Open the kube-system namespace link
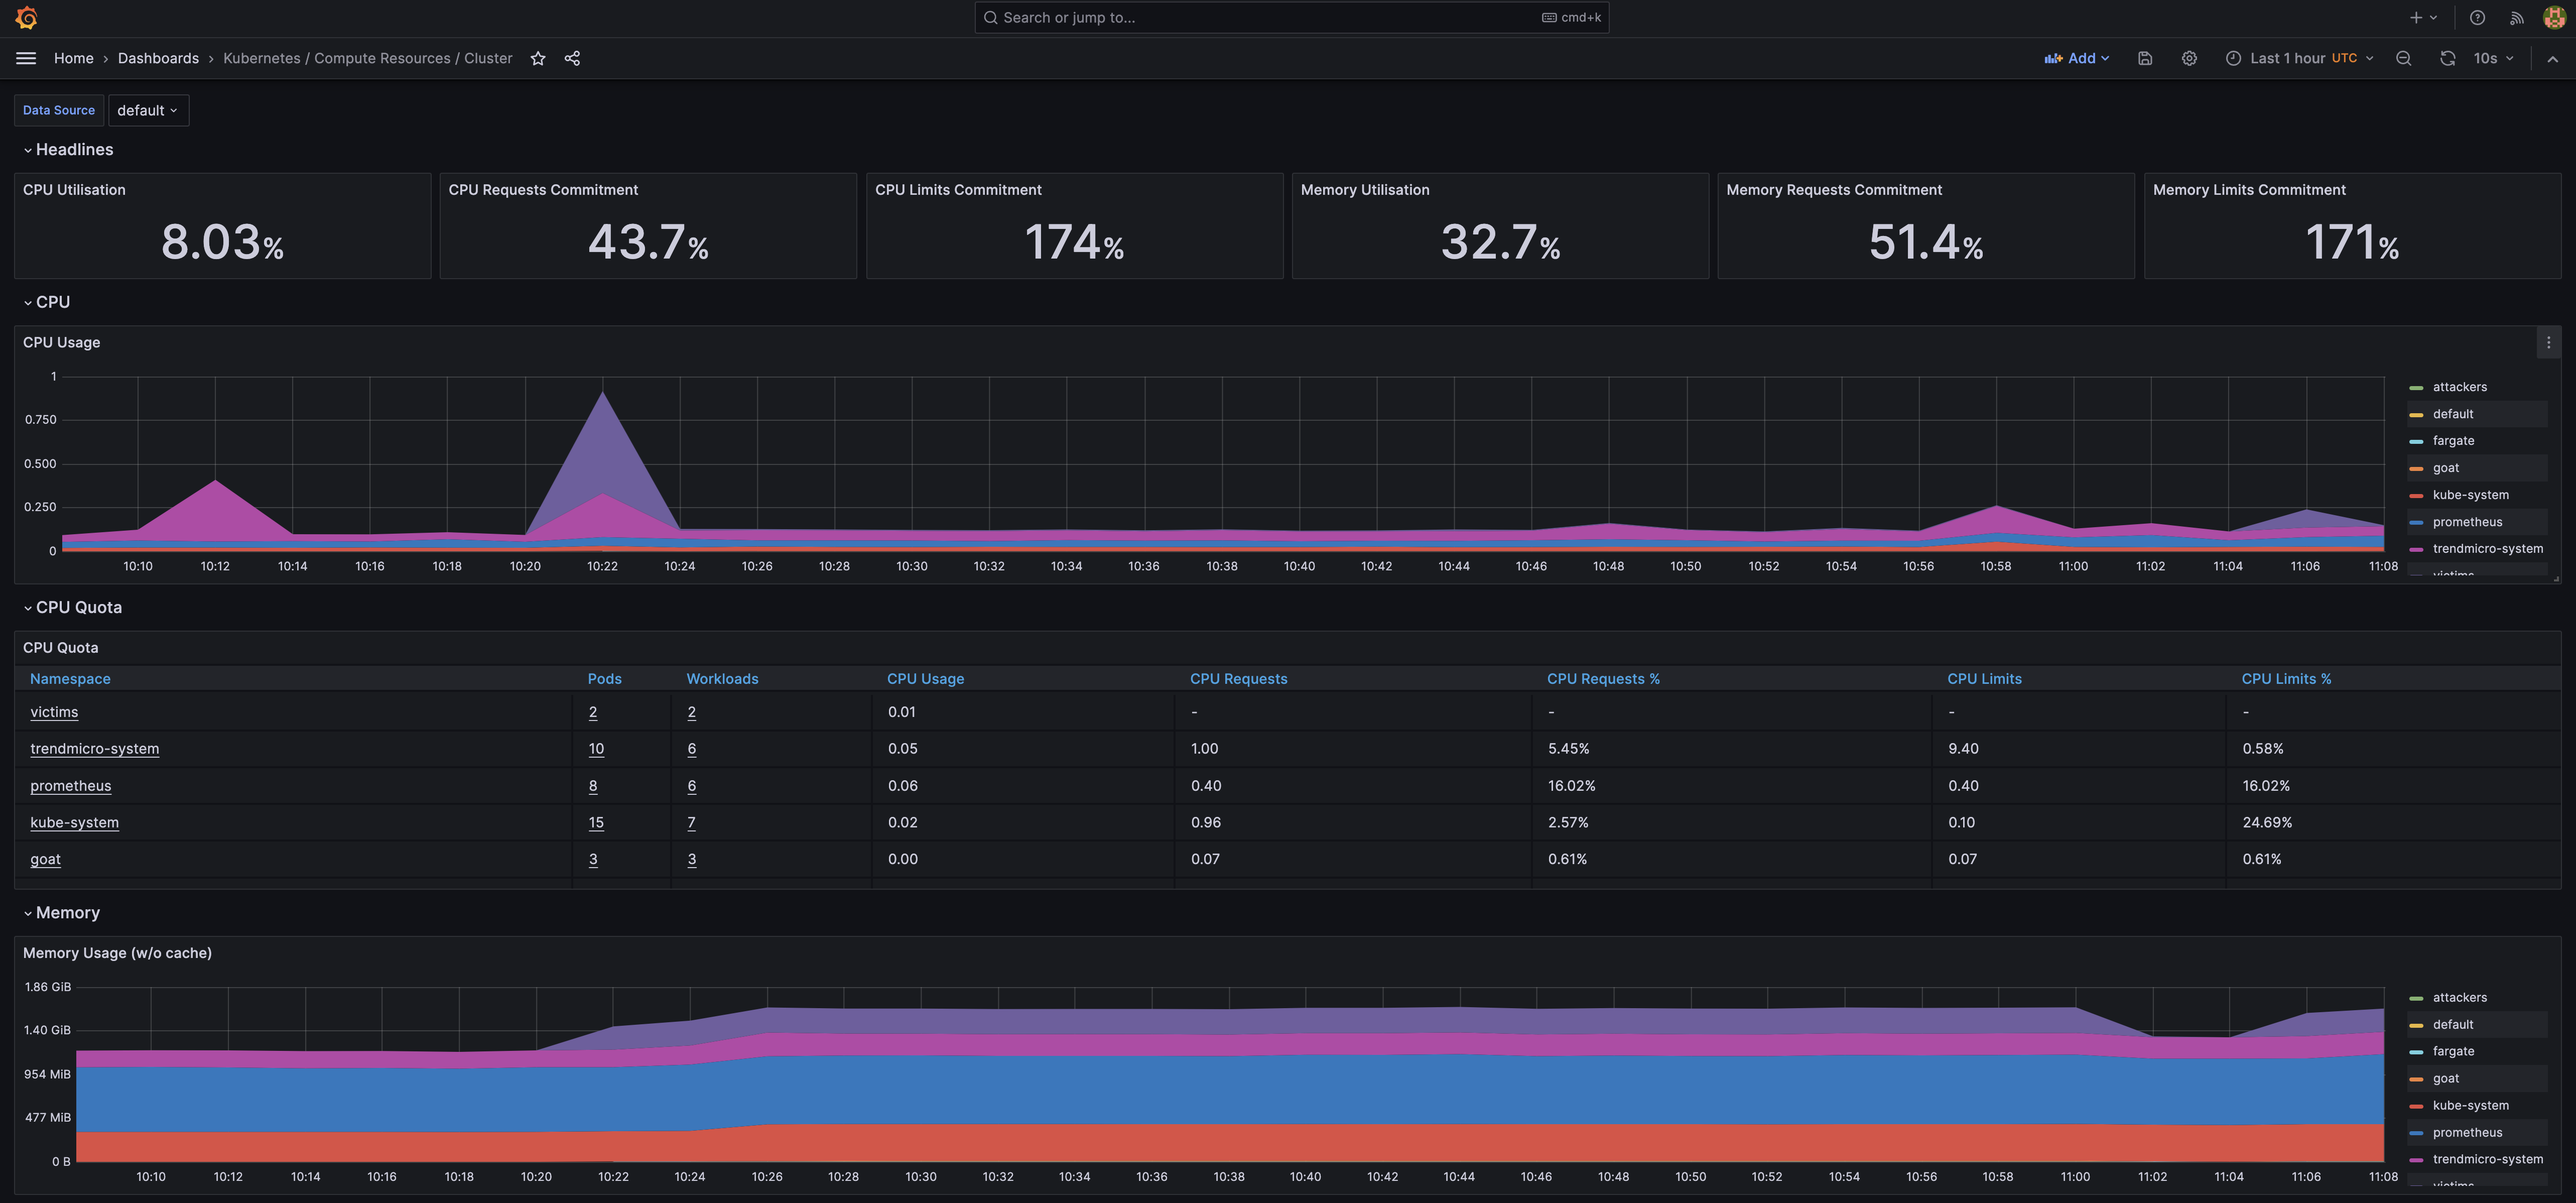Viewport: 2576px width, 1203px height. 74,823
